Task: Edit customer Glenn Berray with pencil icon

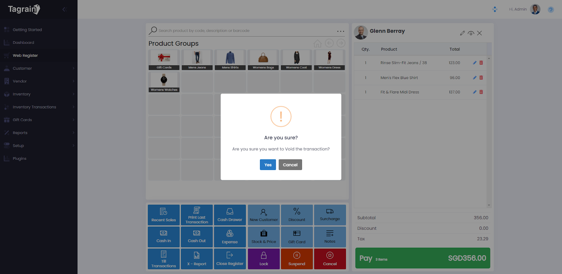Action: [x=462, y=33]
